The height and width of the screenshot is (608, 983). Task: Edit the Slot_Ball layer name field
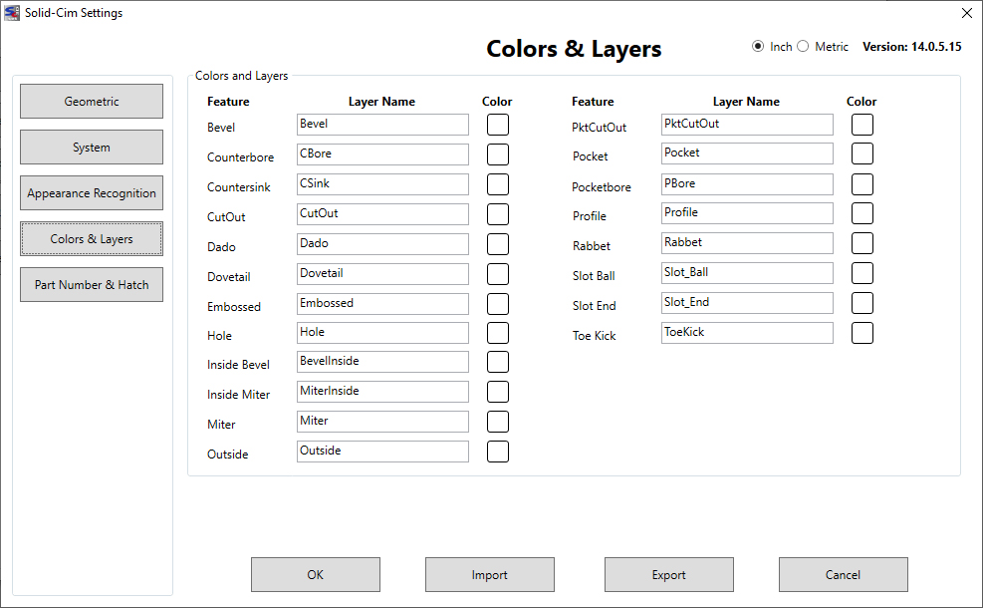pos(747,273)
